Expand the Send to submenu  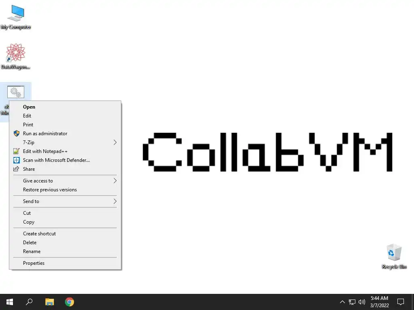(65, 201)
